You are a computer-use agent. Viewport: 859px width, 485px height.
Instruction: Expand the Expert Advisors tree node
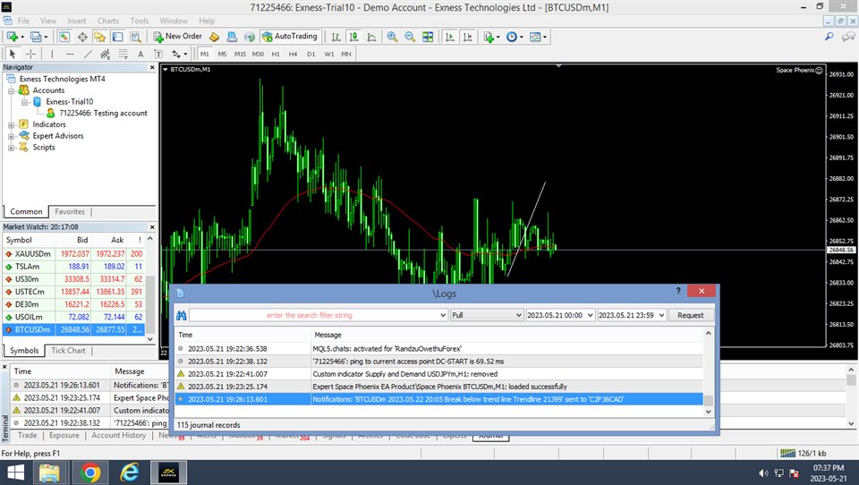[x=11, y=136]
